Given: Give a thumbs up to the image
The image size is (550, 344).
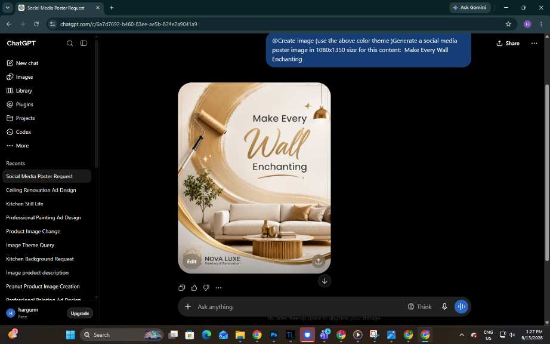Looking at the screenshot, I should 194,288.
